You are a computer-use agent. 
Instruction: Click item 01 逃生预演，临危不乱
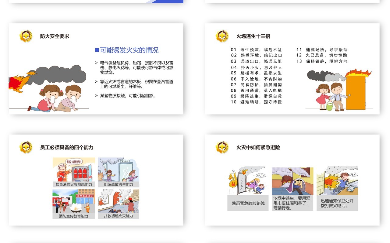point(256,50)
